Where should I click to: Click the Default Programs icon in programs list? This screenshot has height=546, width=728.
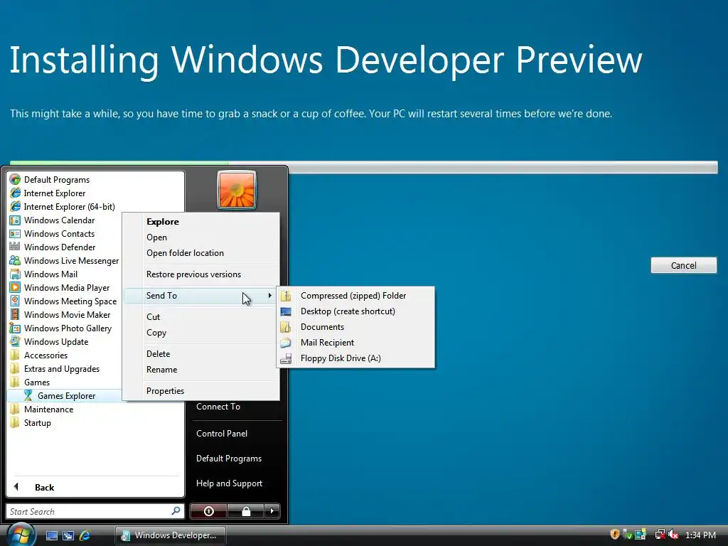click(16, 180)
